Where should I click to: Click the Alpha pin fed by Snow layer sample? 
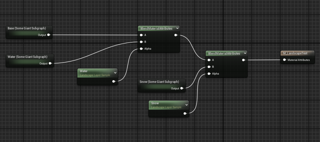coord(209,74)
